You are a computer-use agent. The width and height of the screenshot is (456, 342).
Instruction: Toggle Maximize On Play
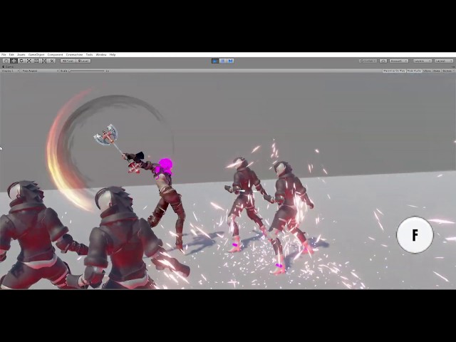[394, 71]
